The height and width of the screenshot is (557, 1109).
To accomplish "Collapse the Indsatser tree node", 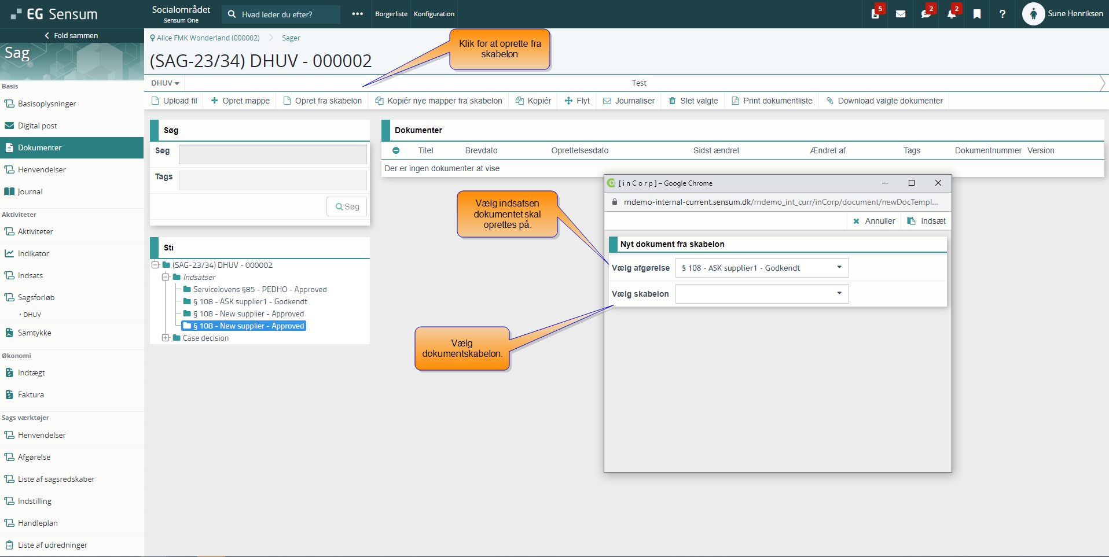I will [166, 277].
